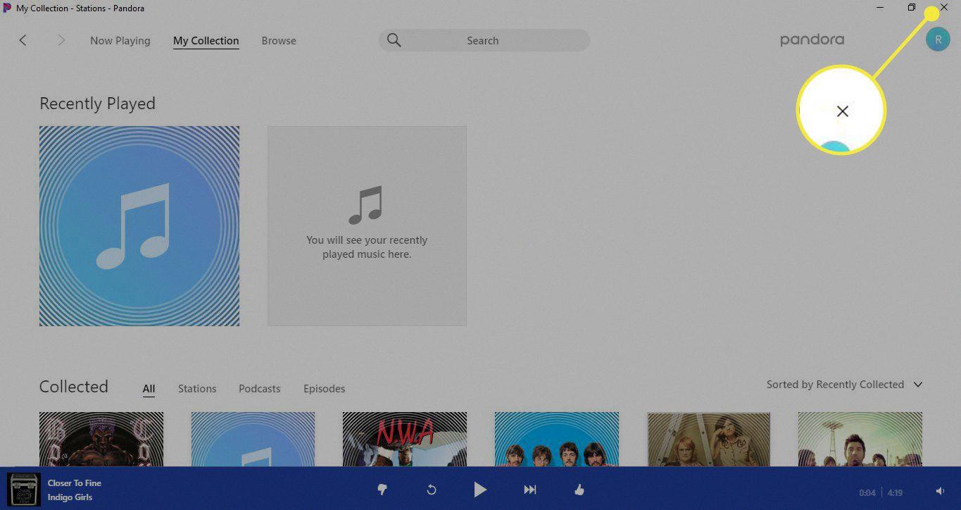Give 'Closer To Fine' a thumbs up

click(579, 489)
